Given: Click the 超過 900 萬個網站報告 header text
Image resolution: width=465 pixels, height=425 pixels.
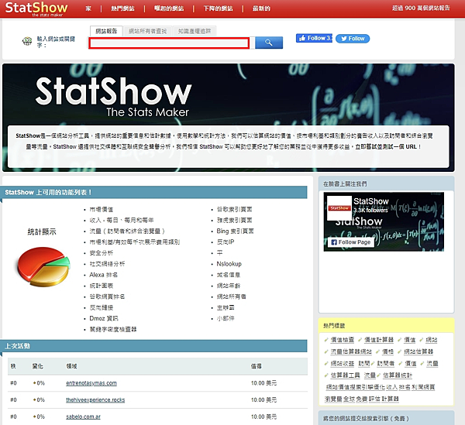Looking at the screenshot, I should pyautogui.click(x=421, y=8).
